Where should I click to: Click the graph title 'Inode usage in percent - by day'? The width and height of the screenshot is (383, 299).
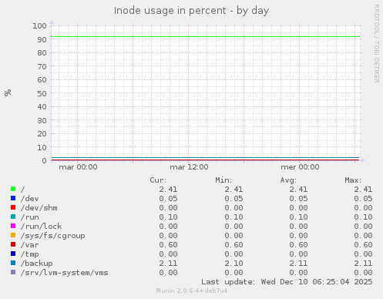click(x=191, y=11)
